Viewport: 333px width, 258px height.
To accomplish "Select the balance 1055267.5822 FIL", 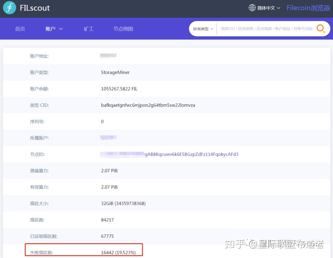I will click(119, 89).
